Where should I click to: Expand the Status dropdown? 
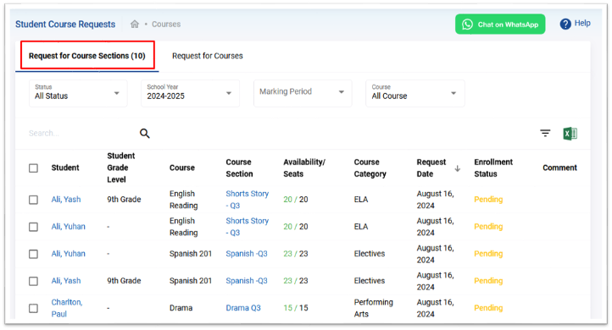coord(78,94)
